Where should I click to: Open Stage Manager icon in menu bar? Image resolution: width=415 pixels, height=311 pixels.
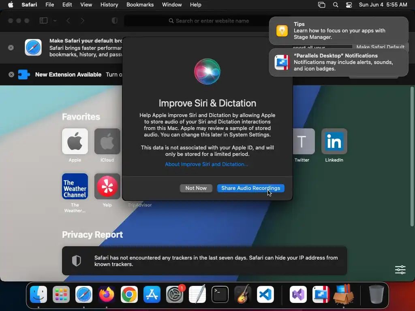click(321, 5)
